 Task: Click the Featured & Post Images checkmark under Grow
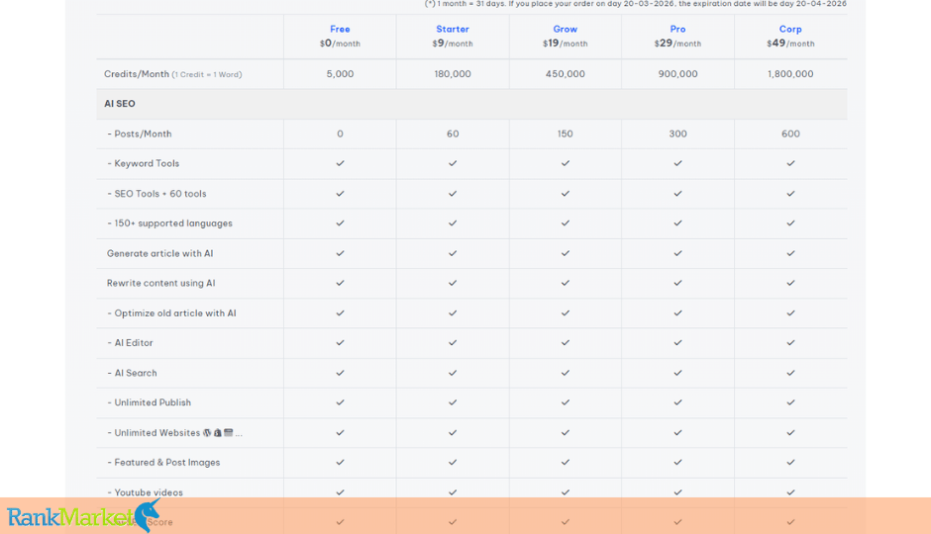[x=566, y=462]
